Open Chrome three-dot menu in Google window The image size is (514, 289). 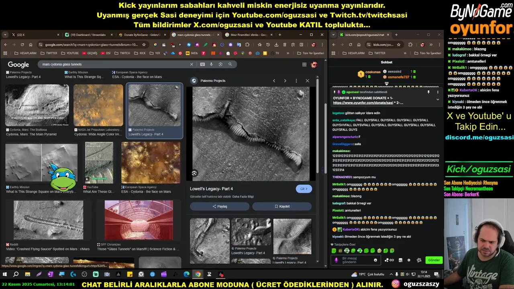pyautogui.click(x=322, y=45)
